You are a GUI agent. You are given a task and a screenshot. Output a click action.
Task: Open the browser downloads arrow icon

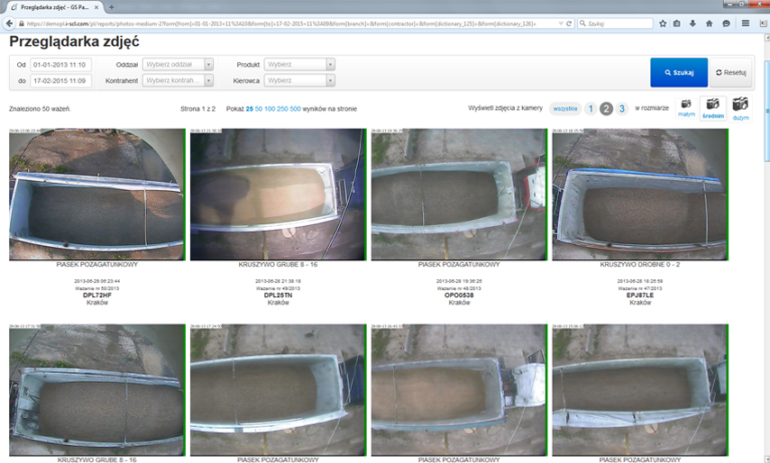coord(694,23)
